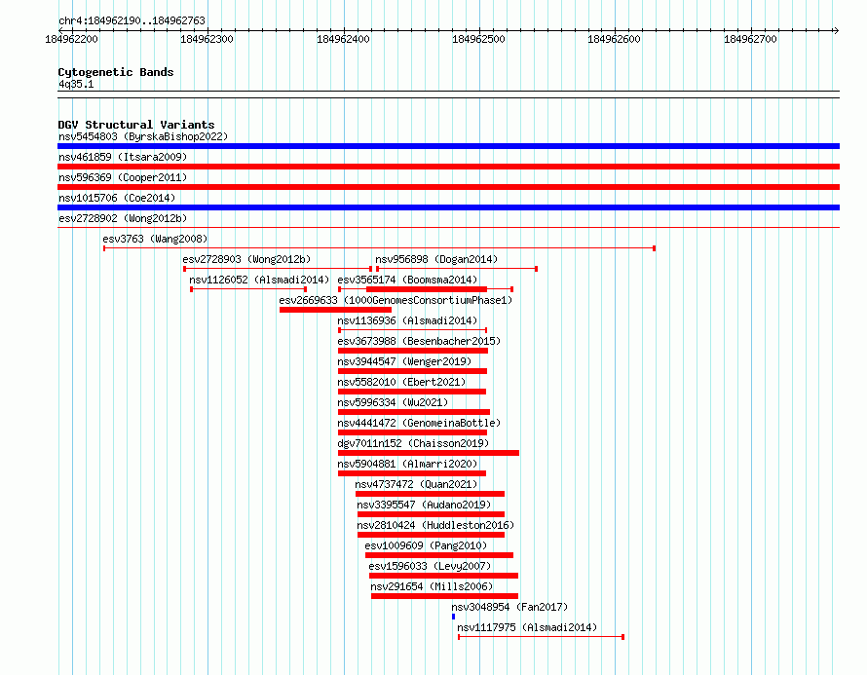Viewport: 867px width, 675px height.
Task: Open the nsv461859 (Itsara2009) variant
Action: (x=123, y=157)
